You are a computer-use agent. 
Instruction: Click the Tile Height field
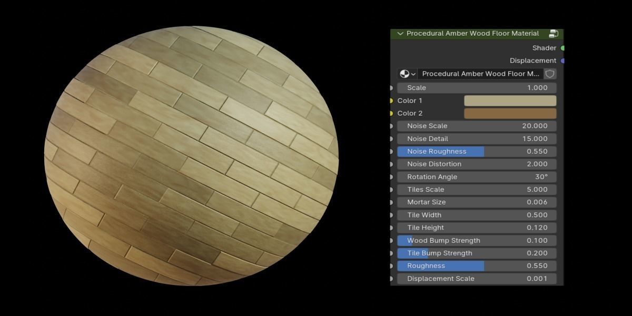pyautogui.click(x=477, y=228)
